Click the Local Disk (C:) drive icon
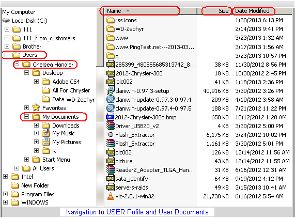This screenshot has height=219, width=295. click(x=6, y=20)
